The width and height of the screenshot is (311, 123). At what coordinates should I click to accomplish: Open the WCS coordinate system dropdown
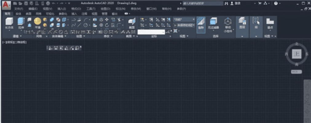click(297, 72)
